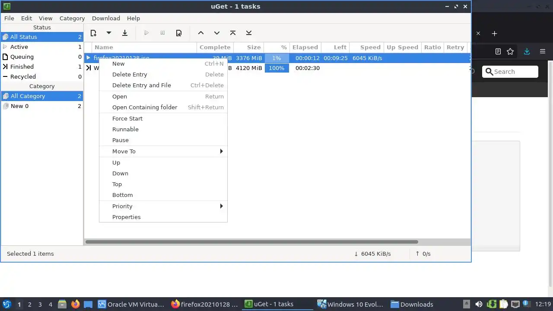Screen dimensions: 553x311
Task: Select the Finished status filter
Action: point(42,67)
